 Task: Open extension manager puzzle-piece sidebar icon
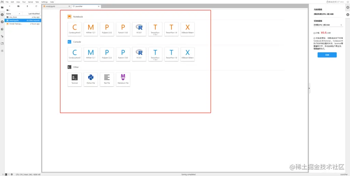pyautogui.click(x=2, y=29)
